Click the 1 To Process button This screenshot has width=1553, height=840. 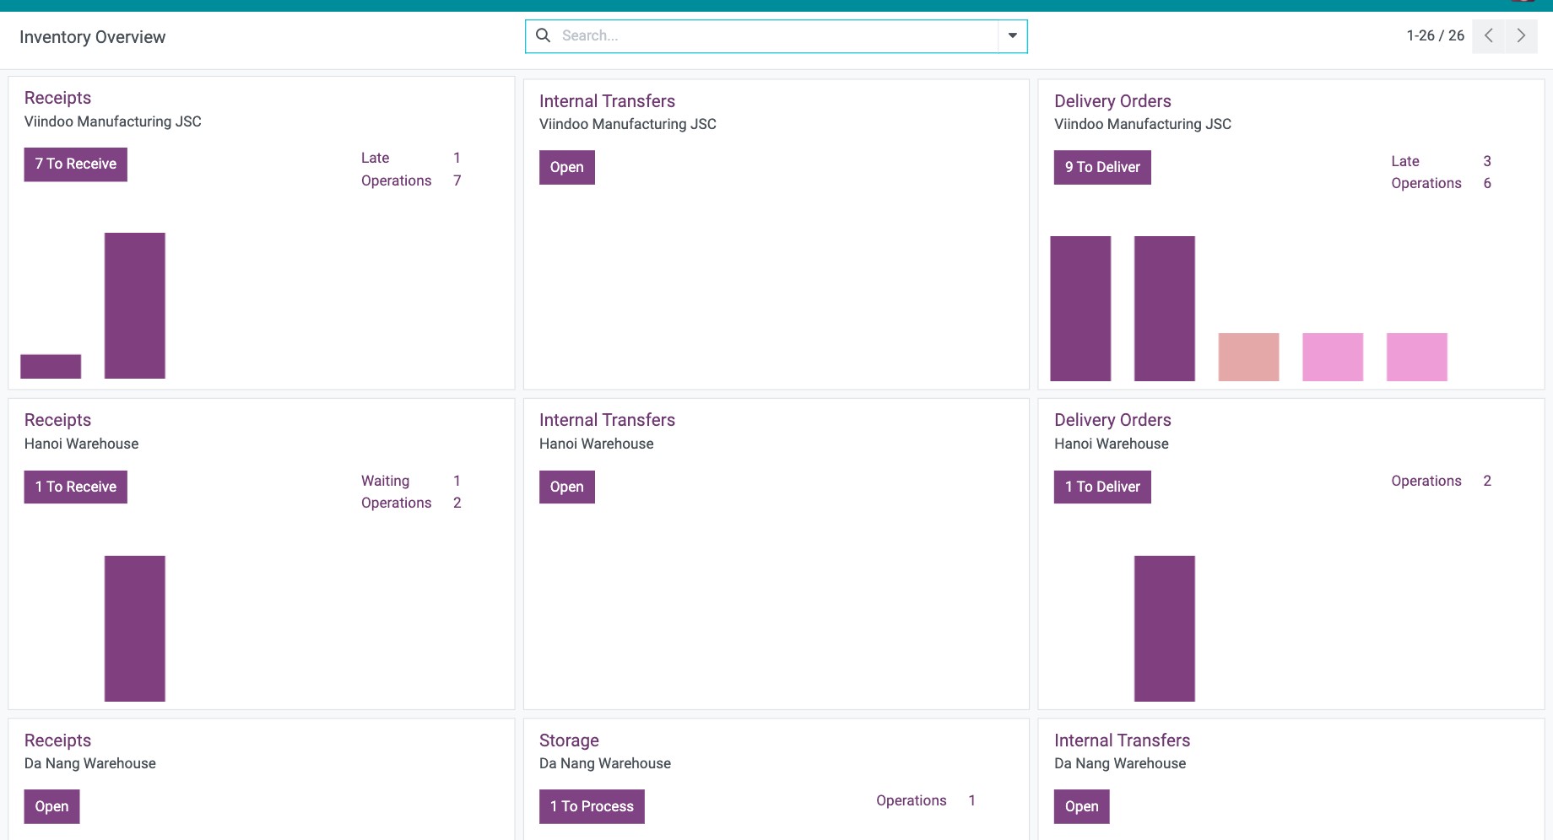coord(592,806)
